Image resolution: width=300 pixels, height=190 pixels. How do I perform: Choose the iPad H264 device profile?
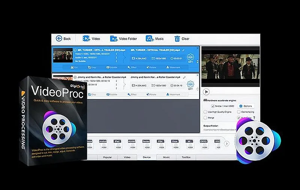(x=118, y=144)
